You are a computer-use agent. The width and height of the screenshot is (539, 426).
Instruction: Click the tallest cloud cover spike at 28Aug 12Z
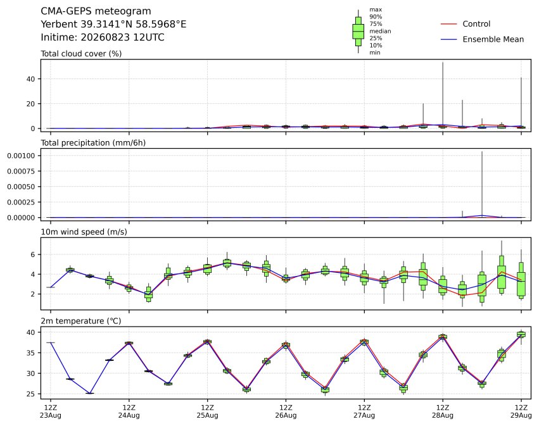coord(443,93)
